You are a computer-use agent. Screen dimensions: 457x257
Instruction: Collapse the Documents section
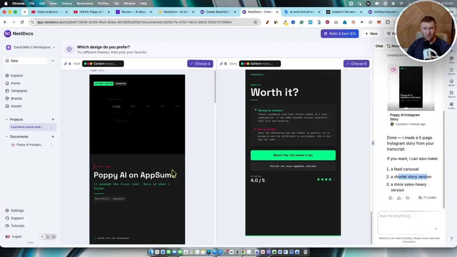[6, 137]
